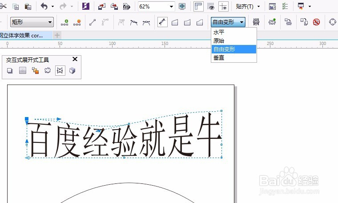Select the Distort tool in flyout

[x=48, y=70]
